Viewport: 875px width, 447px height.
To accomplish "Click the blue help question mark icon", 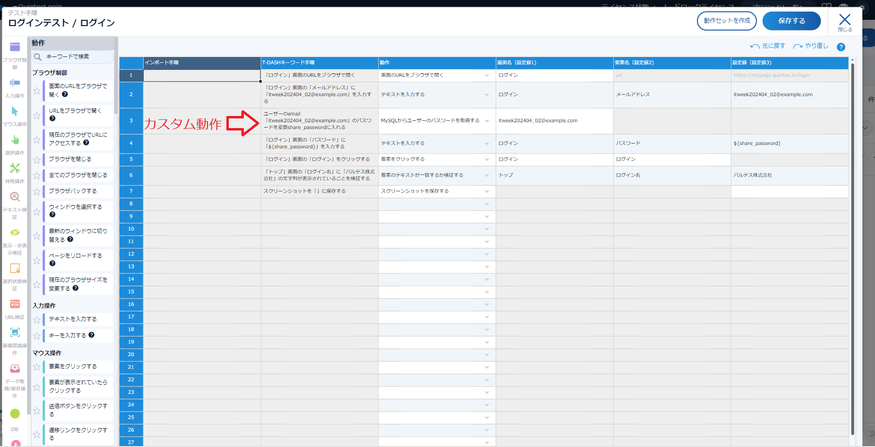I will [841, 47].
